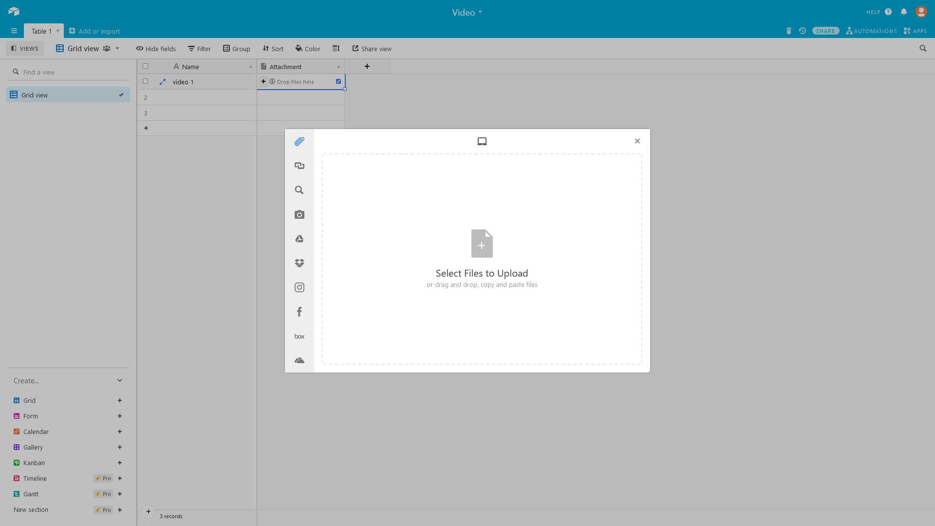Image resolution: width=935 pixels, height=526 pixels.
Task: Click the SHARE button
Action: pos(825,31)
